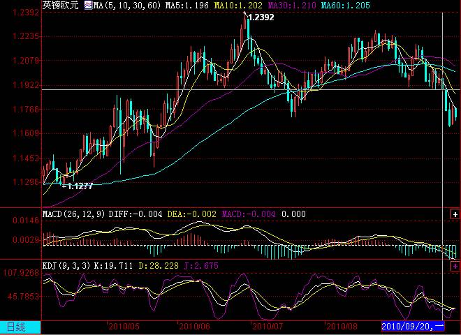The image size is (461, 335).
Task: Select the yellow MA10:1.202 label
Action: click(238, 6)
